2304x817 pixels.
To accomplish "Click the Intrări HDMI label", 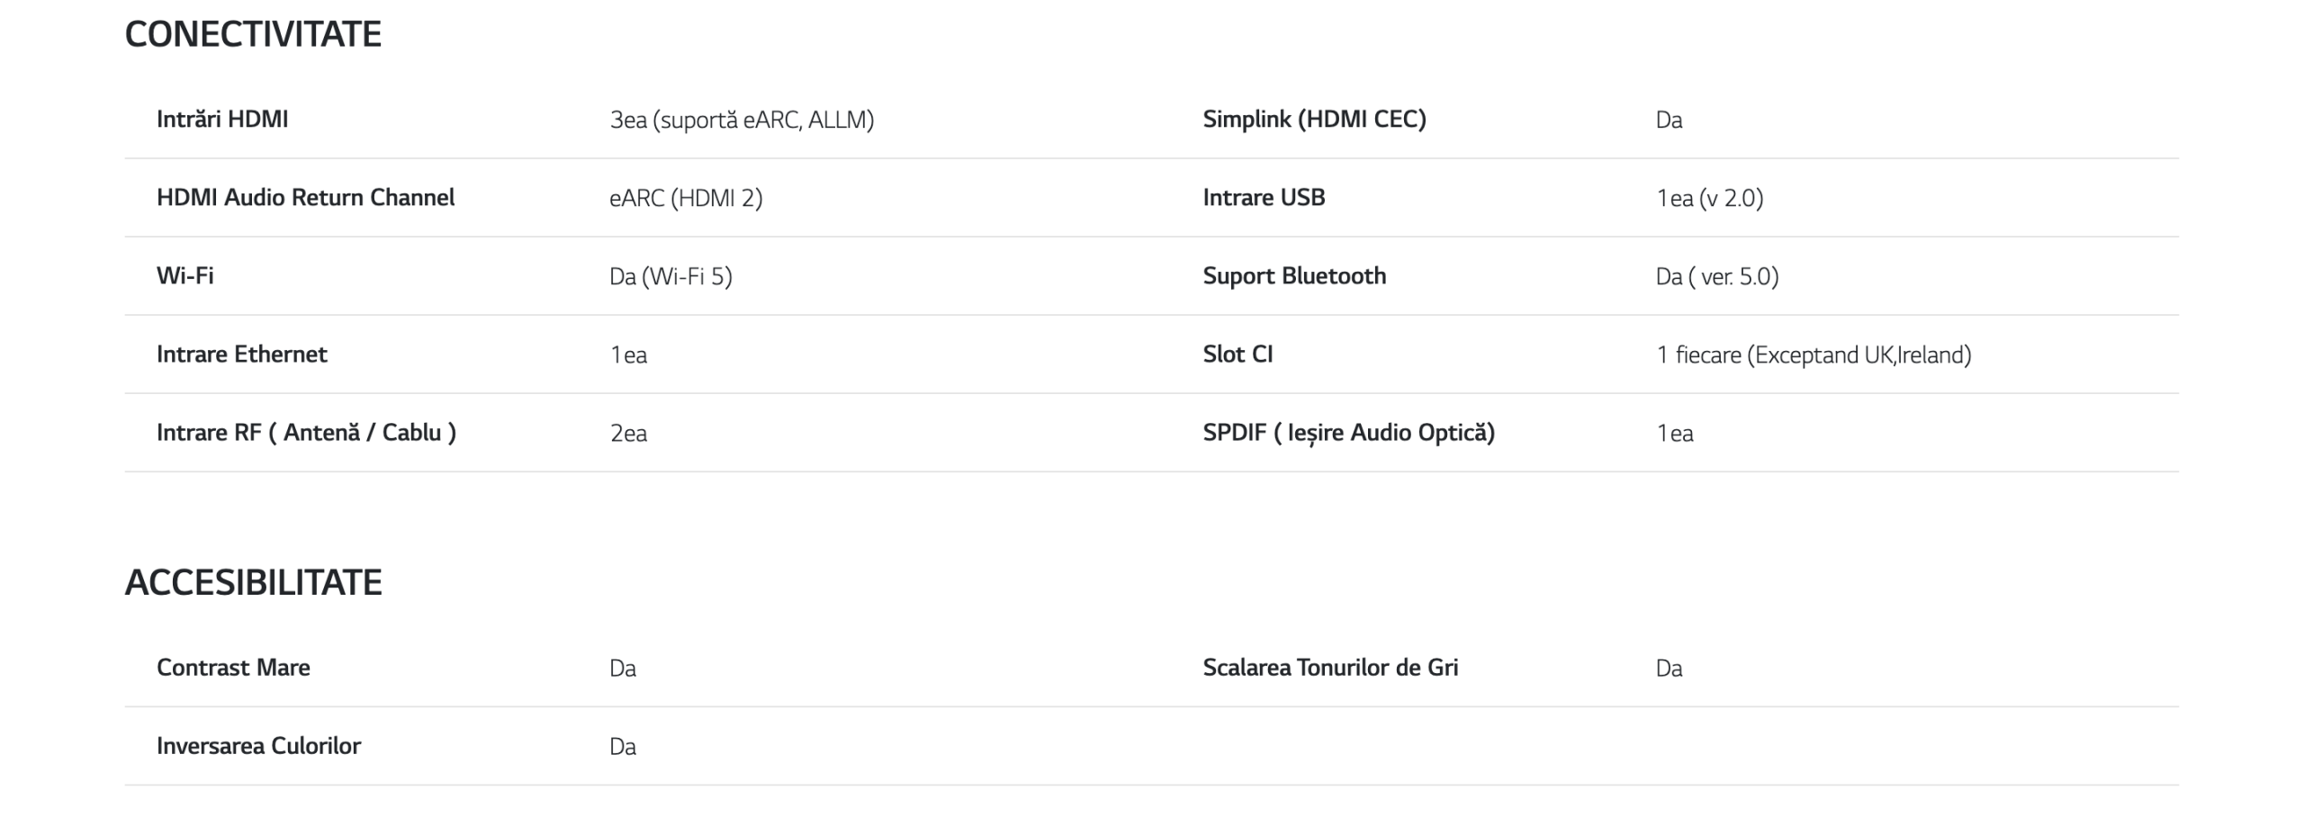I will point(222,119).
